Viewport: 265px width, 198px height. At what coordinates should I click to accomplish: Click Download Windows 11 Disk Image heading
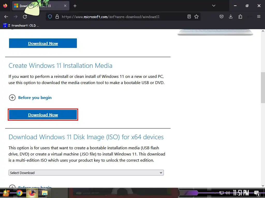pyautogui.click(x=86, y=137)
